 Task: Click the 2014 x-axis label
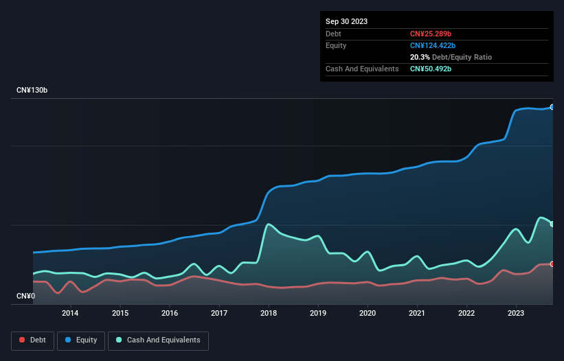click(70, 313)
